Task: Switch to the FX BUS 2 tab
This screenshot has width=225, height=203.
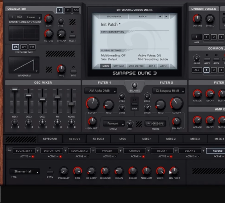Action: click(98, 139)
